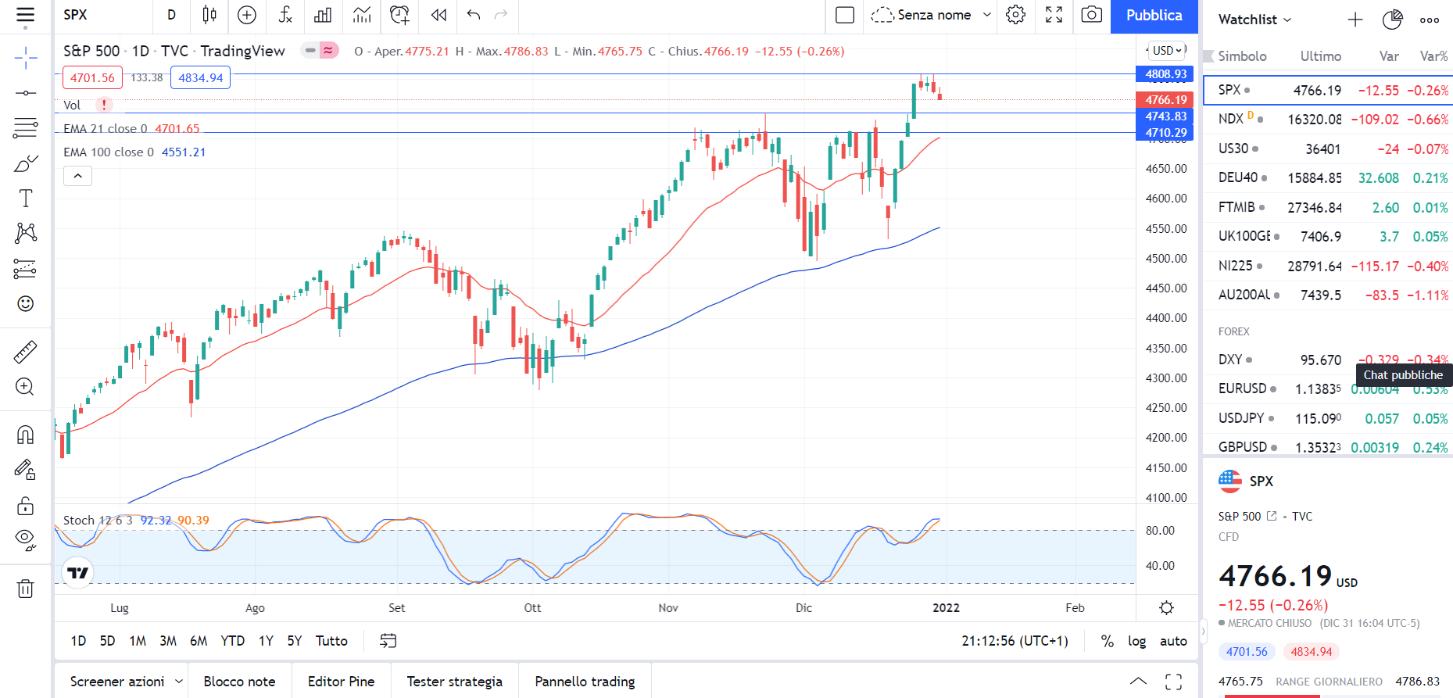Open the emoji icons tool

(x=25, y=303)
